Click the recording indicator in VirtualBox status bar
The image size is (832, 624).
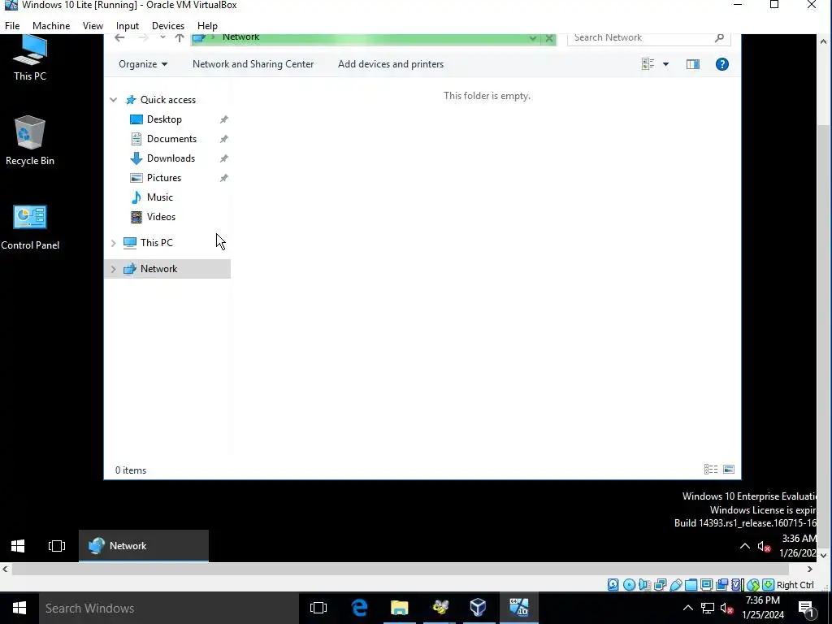point(721,585)
